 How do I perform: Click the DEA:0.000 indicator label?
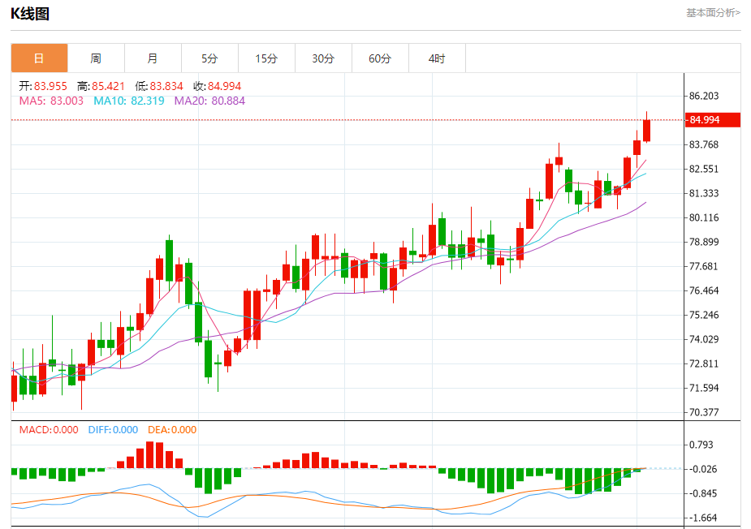coord(169,430)
